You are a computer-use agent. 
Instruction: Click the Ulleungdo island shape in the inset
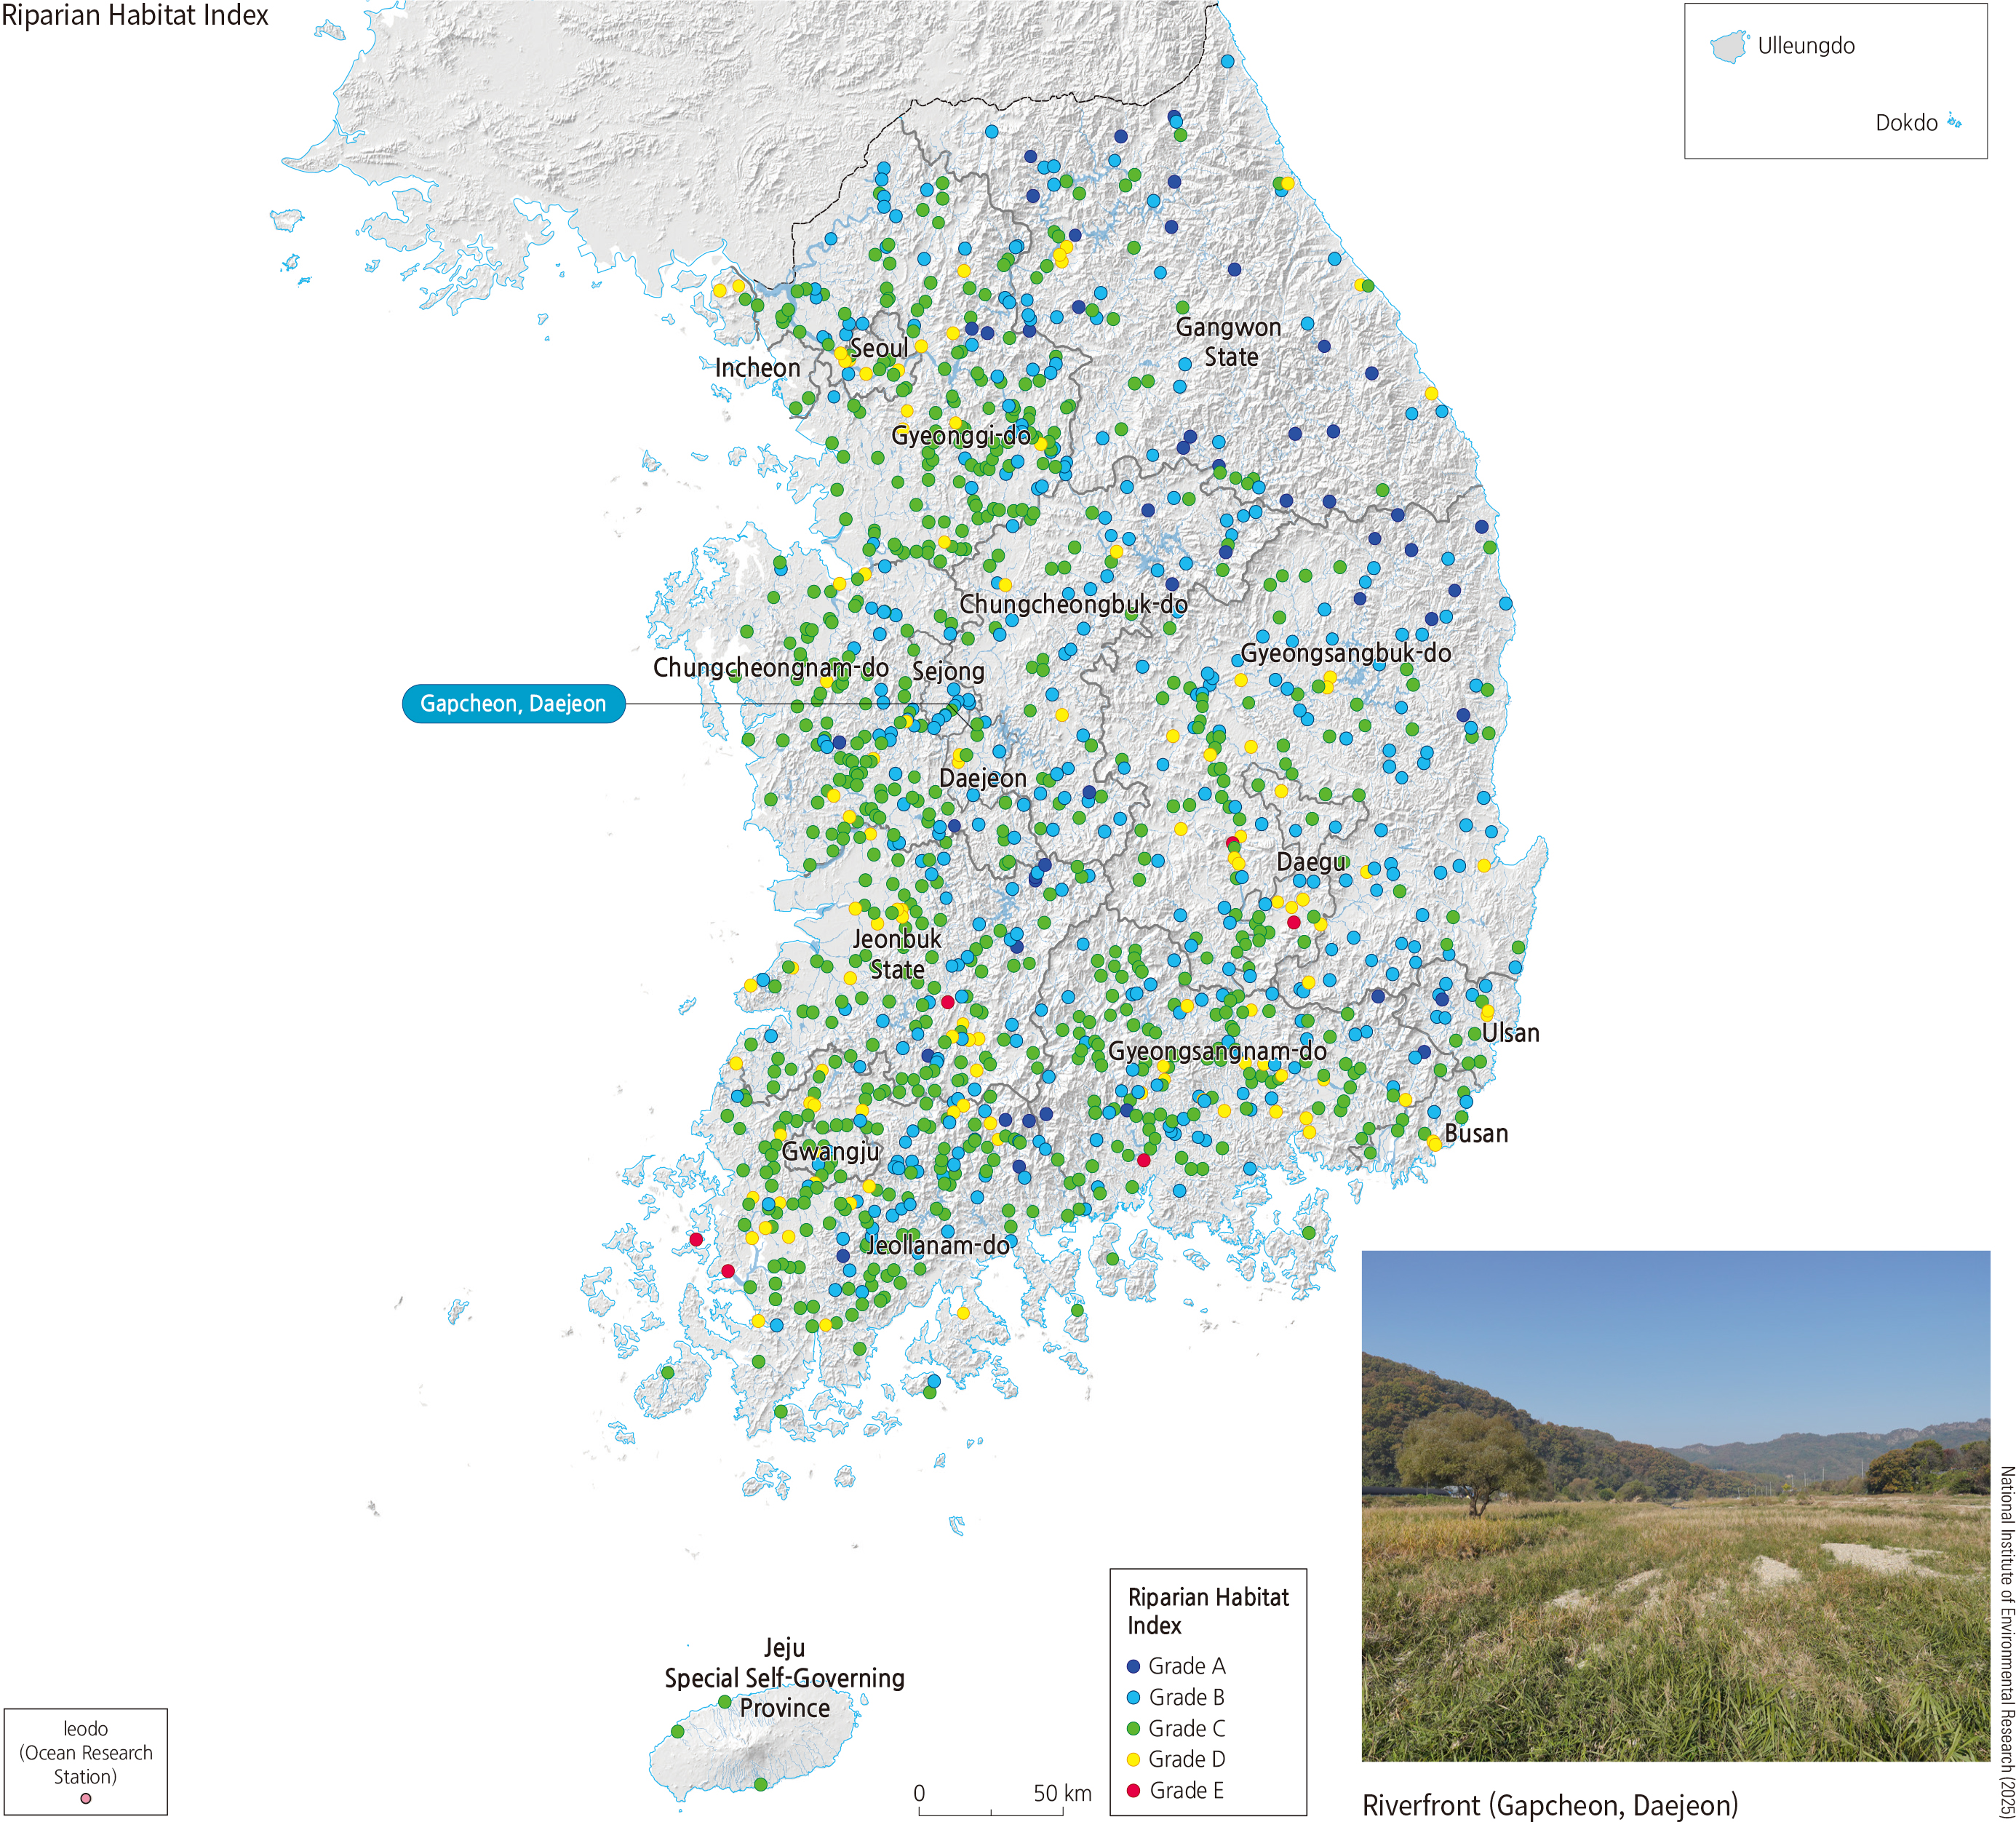pos(1728,46)
